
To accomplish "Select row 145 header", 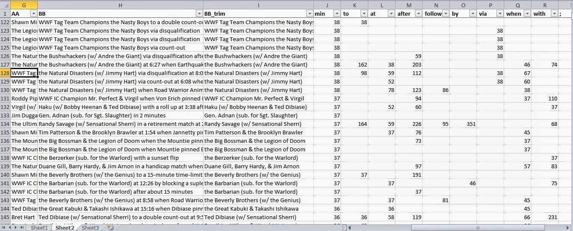I will (x=5, y=217).
